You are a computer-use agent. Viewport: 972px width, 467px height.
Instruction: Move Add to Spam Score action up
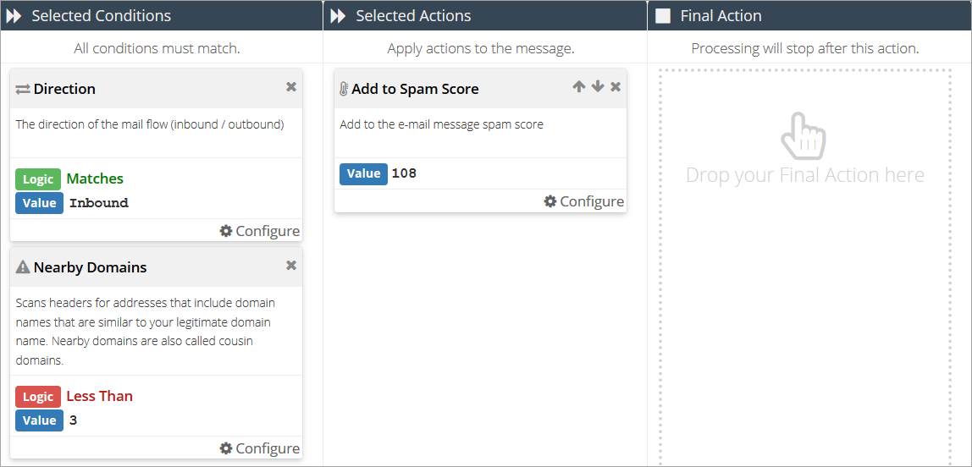[x=578, y=87]
